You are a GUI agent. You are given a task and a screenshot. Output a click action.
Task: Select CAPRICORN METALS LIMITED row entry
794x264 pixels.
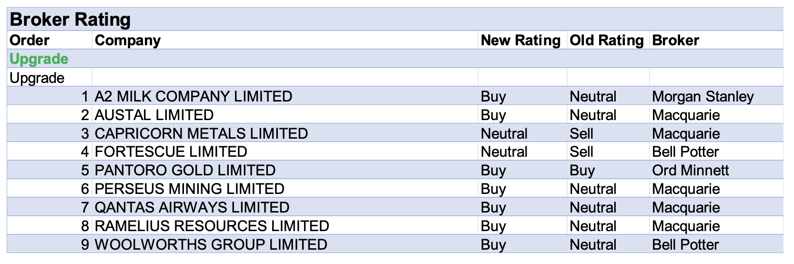(201, 133)
